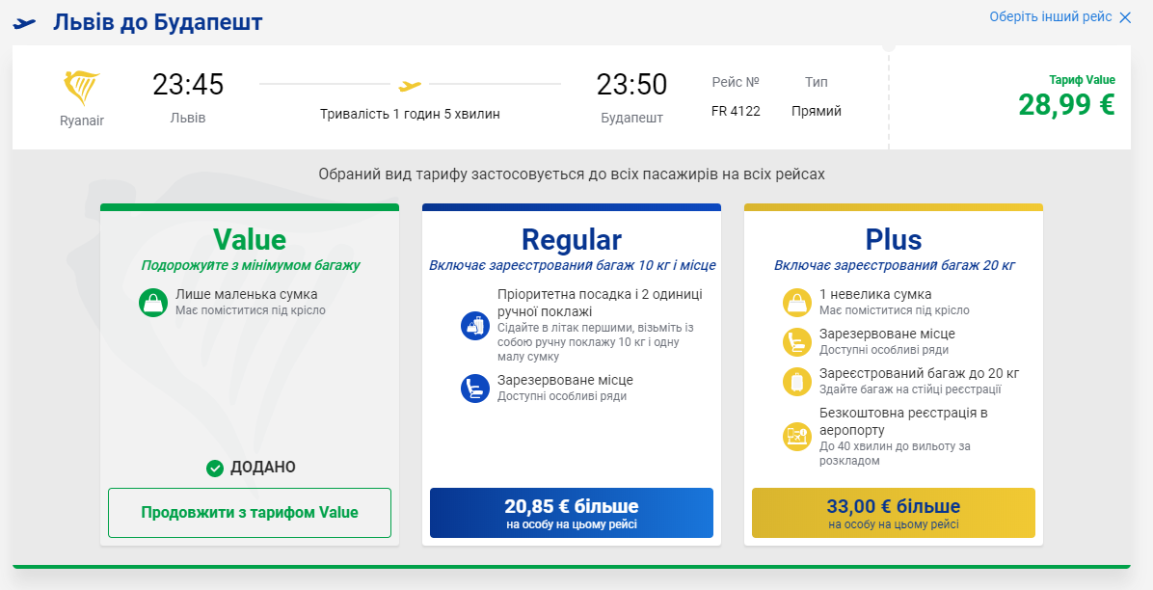Click "Зарезервоване місце" in the Regular card
Viewport: 1153px width, 590px height.
pos(565,381)
